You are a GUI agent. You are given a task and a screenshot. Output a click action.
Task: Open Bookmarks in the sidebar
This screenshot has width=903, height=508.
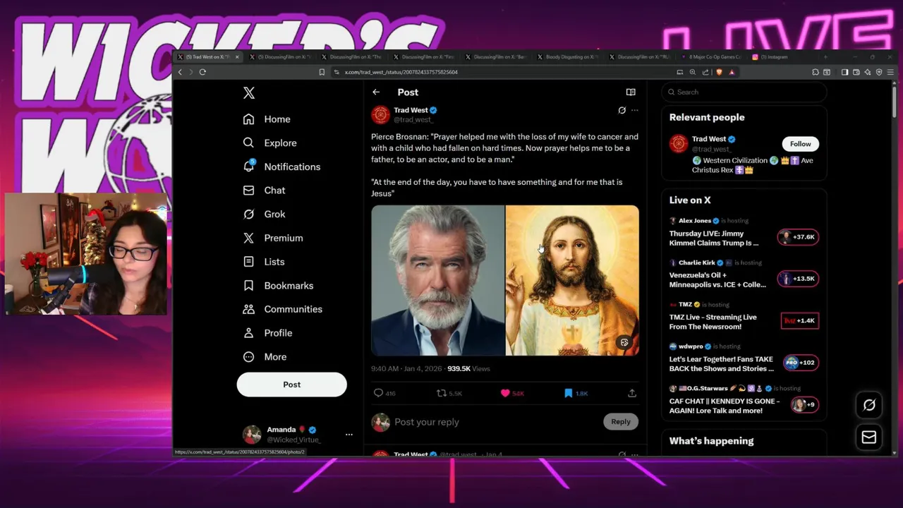point(279,286)
